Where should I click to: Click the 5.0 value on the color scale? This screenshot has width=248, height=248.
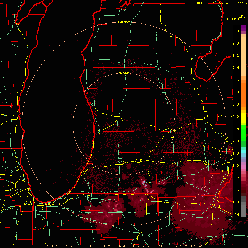click(x=236, y=104)
